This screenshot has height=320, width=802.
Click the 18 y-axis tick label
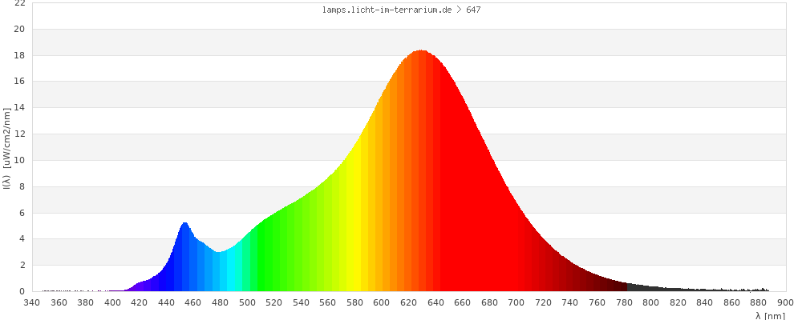19,55
